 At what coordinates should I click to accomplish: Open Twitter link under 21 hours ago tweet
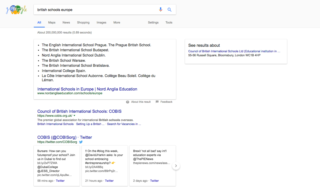coord(109,181)
